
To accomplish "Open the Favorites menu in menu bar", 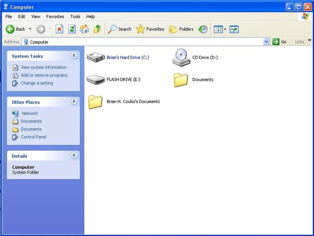I will pyautogui.click(x=55, y=17).
